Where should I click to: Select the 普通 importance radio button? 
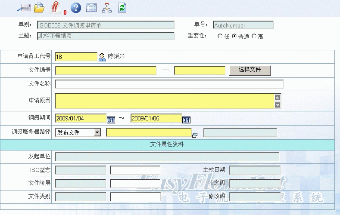tap(234, 37)
